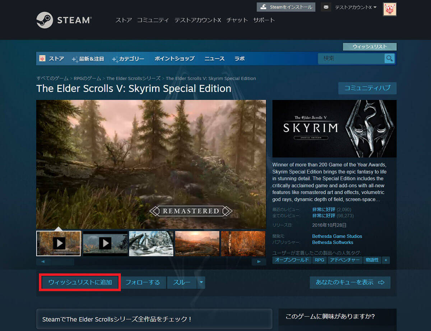The height and width of the screenshot is (331, 431).
Task: Click the user avatar in the top right
Action: [390, 9]
